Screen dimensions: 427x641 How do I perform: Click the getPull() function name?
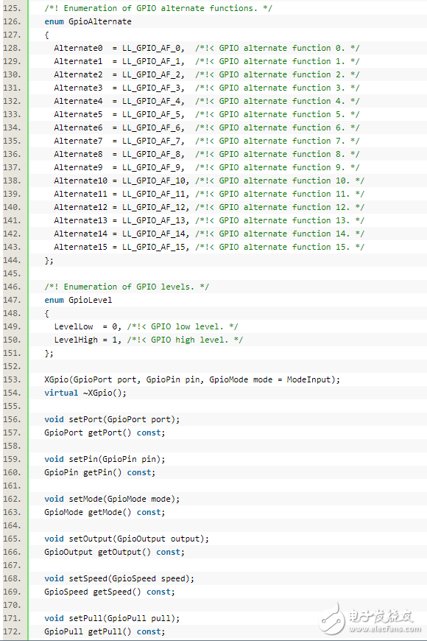pos(110,631)
